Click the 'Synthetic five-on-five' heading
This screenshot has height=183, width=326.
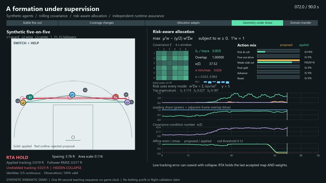[x=28, y=32]
